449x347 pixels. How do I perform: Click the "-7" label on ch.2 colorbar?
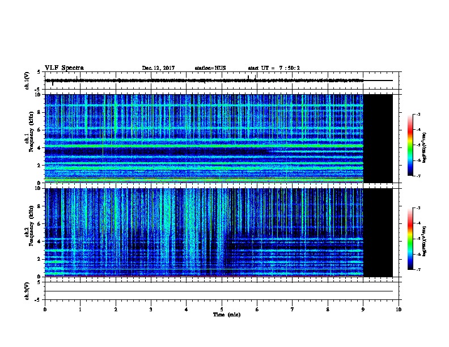point(418,269)
